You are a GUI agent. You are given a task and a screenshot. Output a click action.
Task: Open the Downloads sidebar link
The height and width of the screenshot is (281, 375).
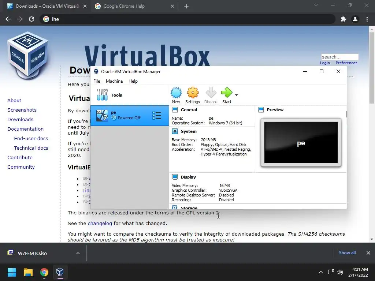point(21,120)
